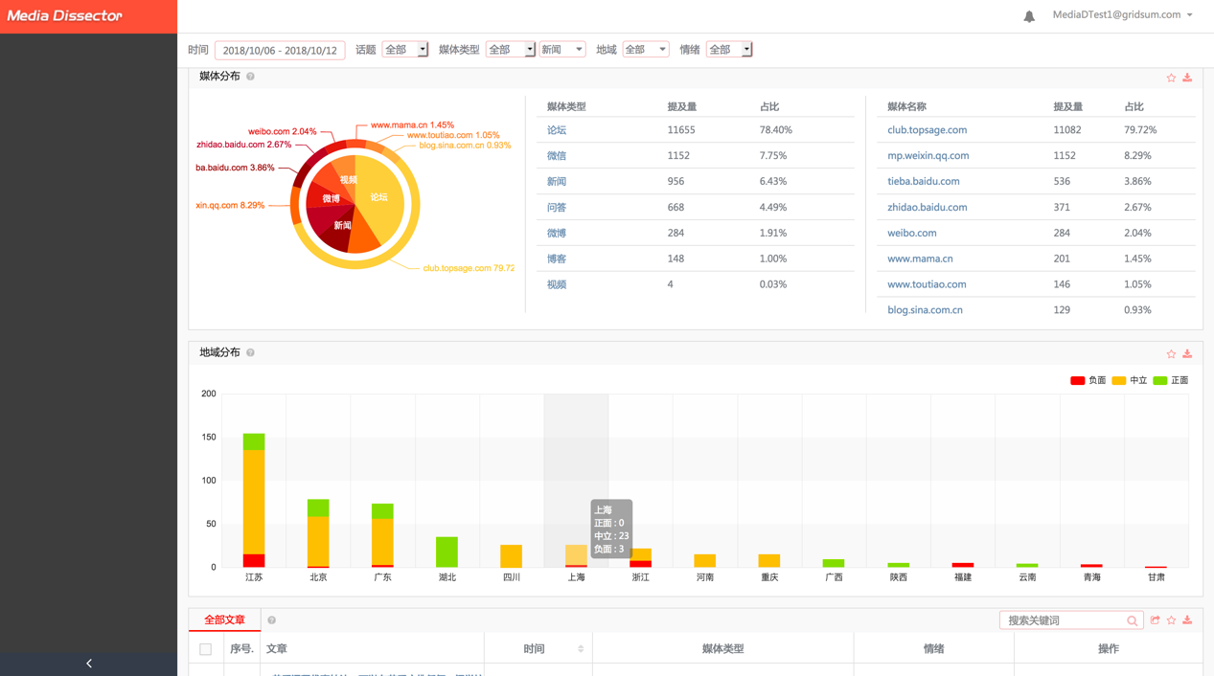Open media type 论坛 link
1214x676 pixels.
[557, 130]
